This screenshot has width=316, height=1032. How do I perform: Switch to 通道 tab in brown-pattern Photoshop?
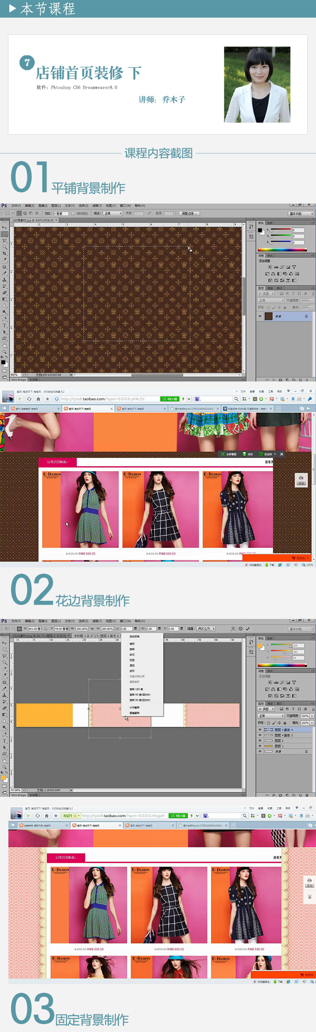(270, 288)
